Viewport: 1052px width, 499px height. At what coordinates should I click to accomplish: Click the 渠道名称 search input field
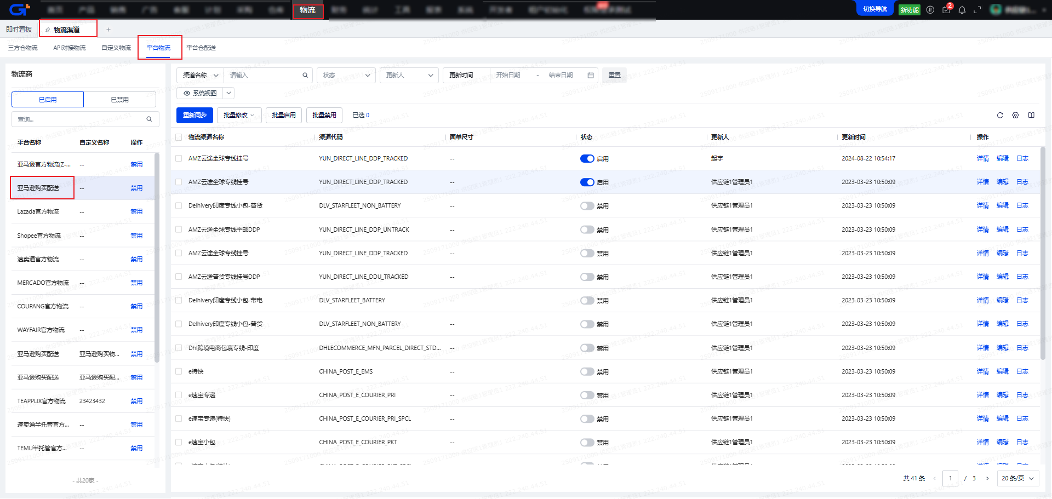(x=263, y=75)
